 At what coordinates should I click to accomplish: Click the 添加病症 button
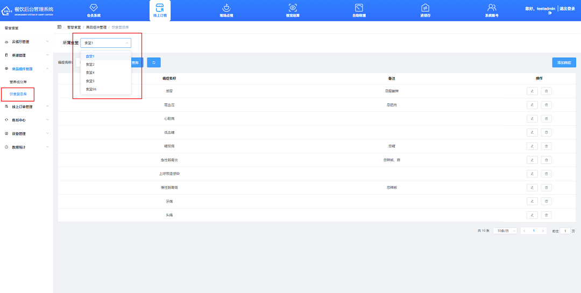point(564,63)
